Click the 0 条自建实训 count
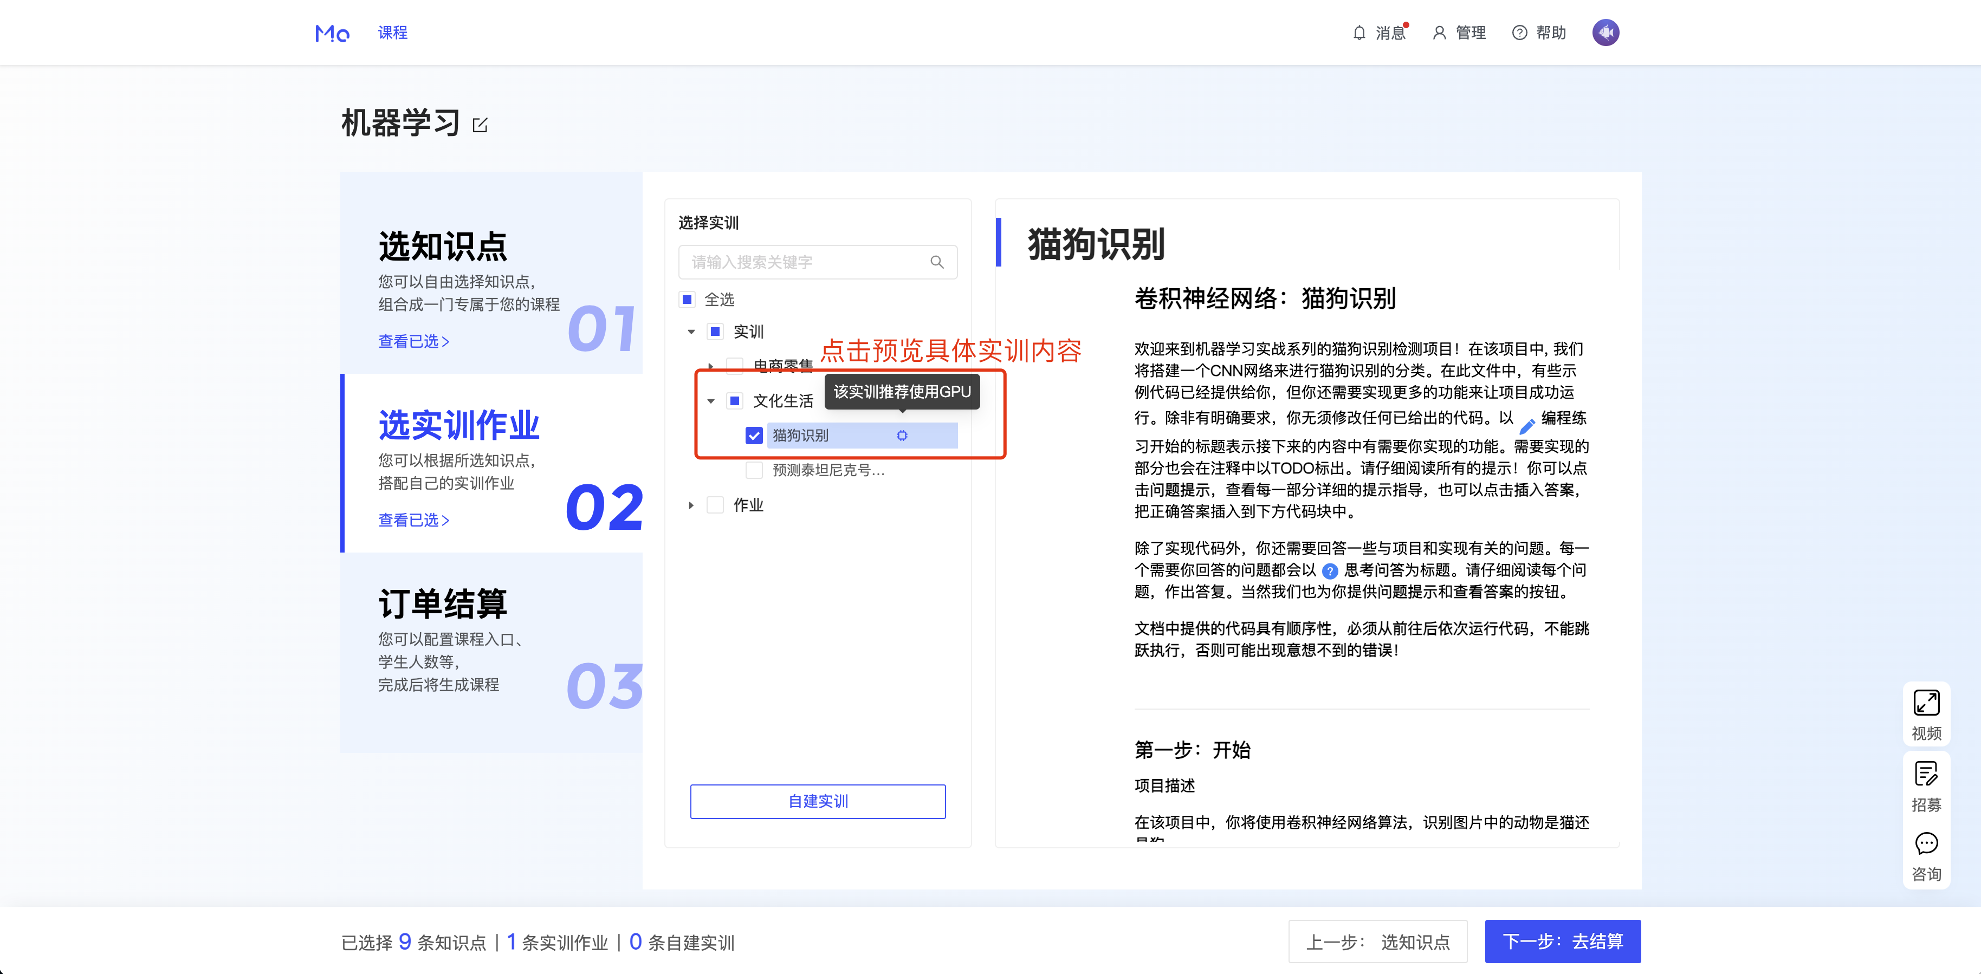This screenshot has height=974, width=1981. coord(682,941)
